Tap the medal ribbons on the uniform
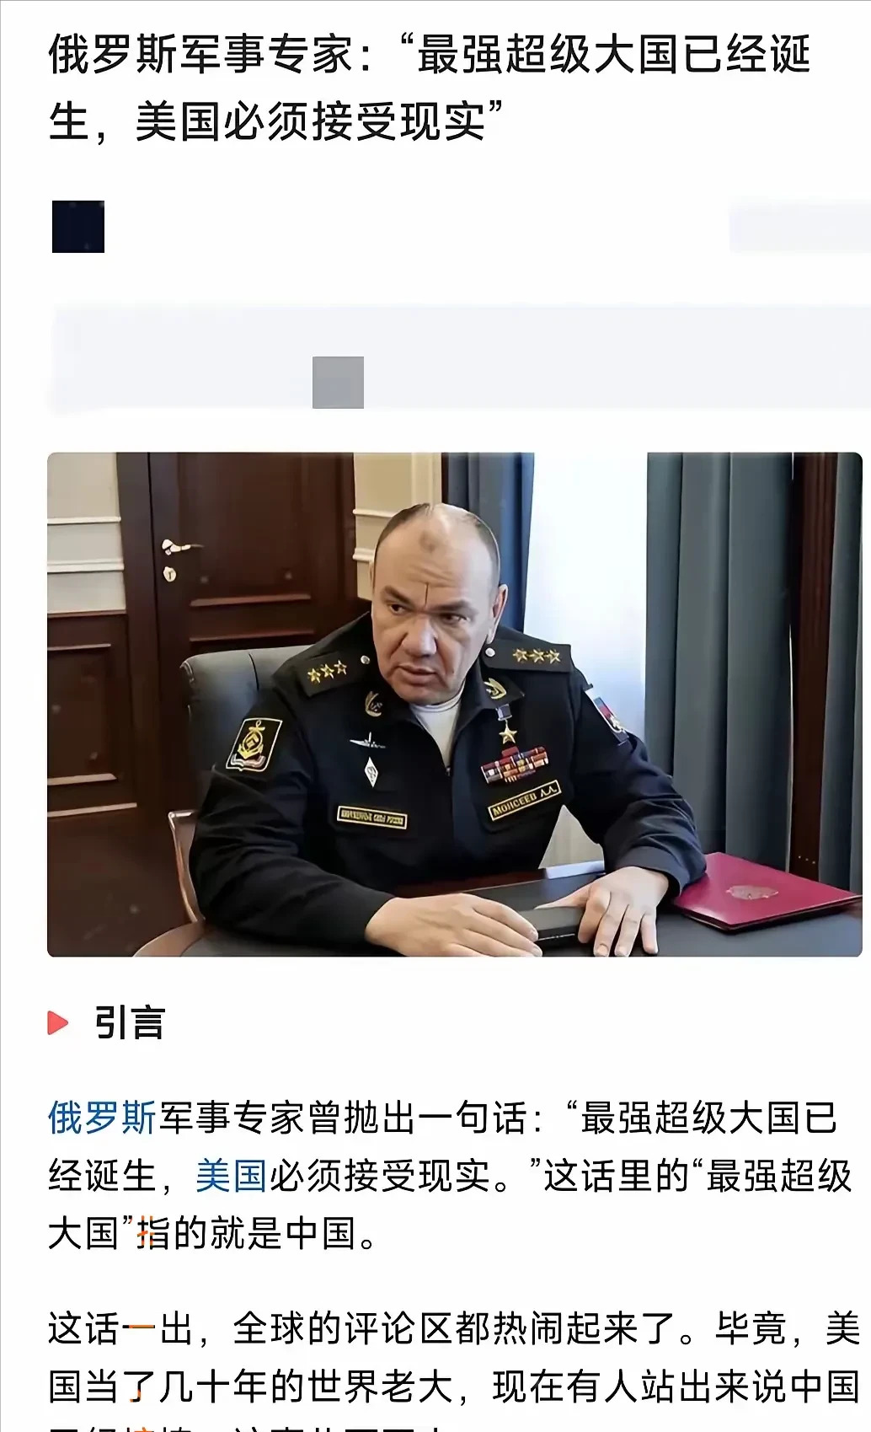The image size is (871, 1432). point(515,764)
